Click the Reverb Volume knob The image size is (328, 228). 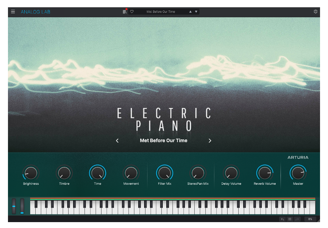tap(265, 172)
